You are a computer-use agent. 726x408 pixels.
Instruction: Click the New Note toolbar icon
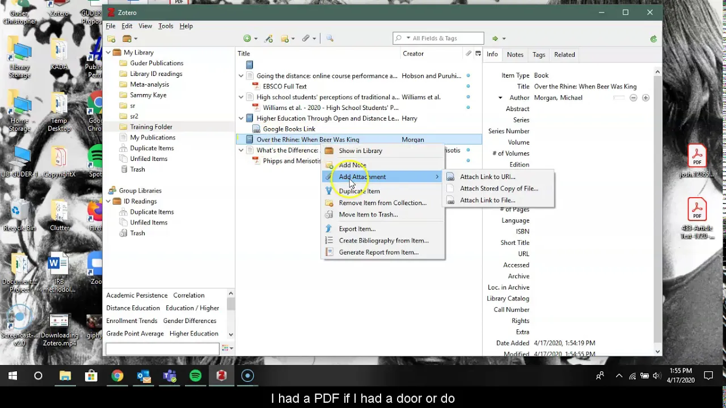point(285,39)
